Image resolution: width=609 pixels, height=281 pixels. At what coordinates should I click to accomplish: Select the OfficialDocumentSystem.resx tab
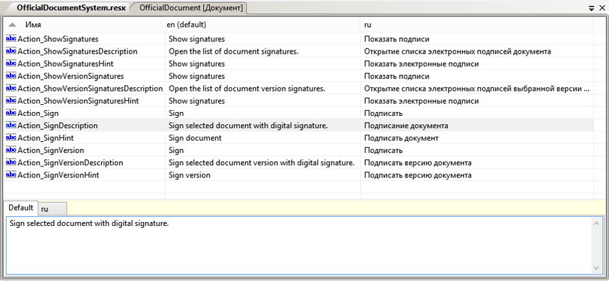tap(67, 8)
